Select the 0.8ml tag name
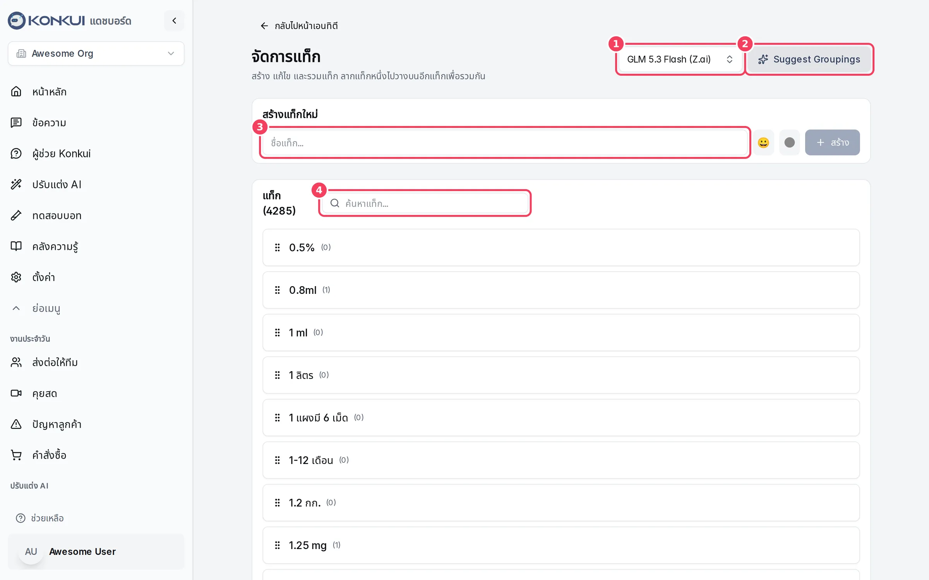Screen dimensions: 929x580 303,290
